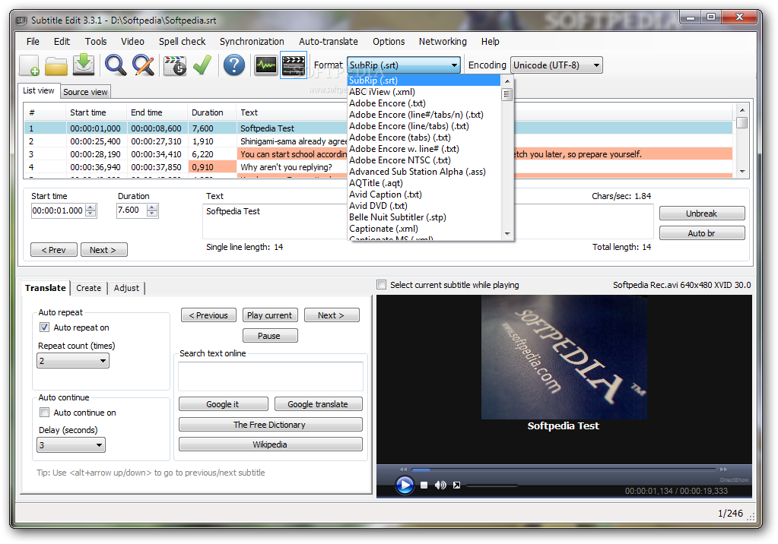Expand the Delay (seconds) dropdown
The height and width of the screenshot is (544, 778).
pyautogui.click(x=71, y=445)
